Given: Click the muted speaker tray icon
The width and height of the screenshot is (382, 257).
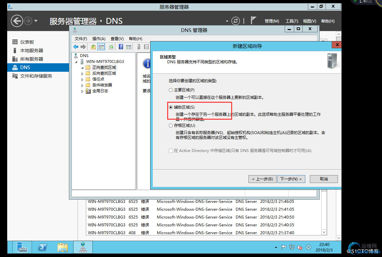Looking at the screenshot, I should (x=300, y=247).
